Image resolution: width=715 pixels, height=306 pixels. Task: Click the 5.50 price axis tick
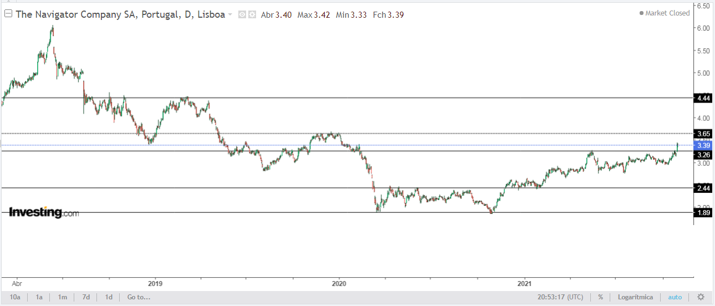703,51
